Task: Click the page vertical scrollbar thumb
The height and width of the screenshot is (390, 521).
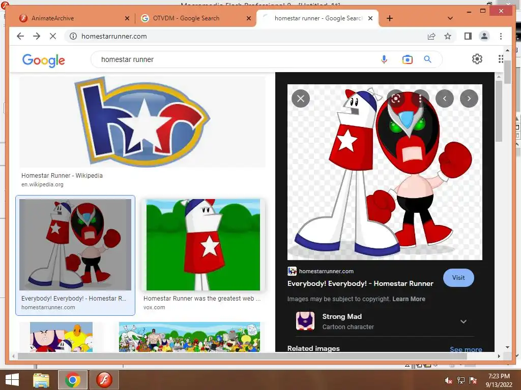Action: click(507, 72)
